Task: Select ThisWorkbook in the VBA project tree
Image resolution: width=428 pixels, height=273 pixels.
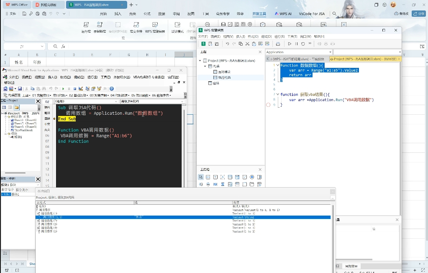Action: (x=23, y=130)
